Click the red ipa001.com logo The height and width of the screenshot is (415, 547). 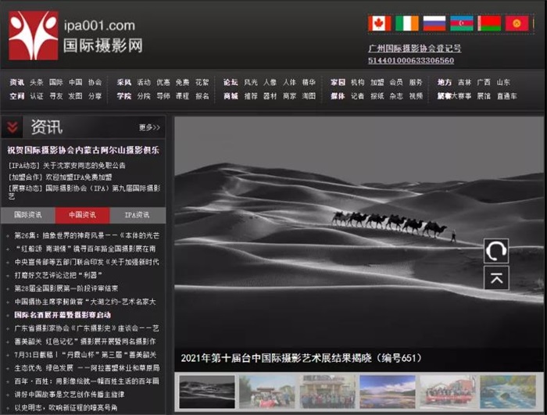point(34,35)
